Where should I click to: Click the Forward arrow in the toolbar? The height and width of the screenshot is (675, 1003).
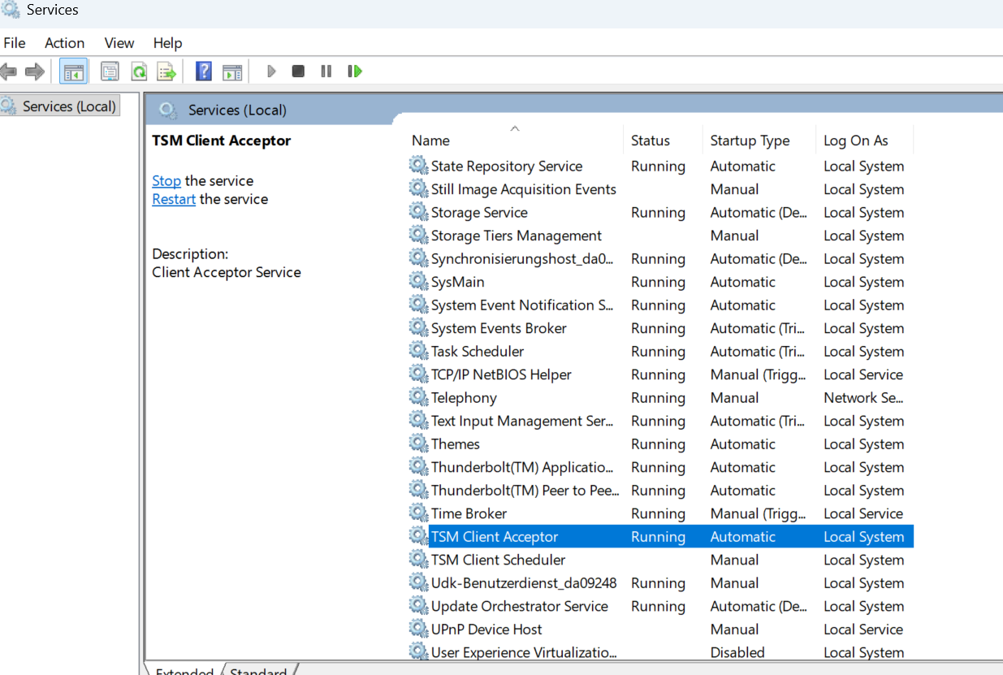tap(34, 71)
